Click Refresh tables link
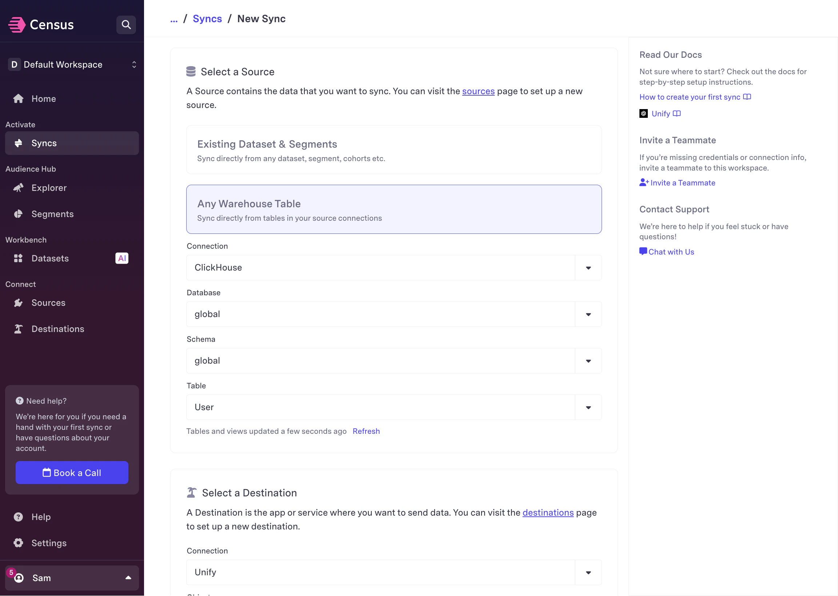 [x=366, y=431]
